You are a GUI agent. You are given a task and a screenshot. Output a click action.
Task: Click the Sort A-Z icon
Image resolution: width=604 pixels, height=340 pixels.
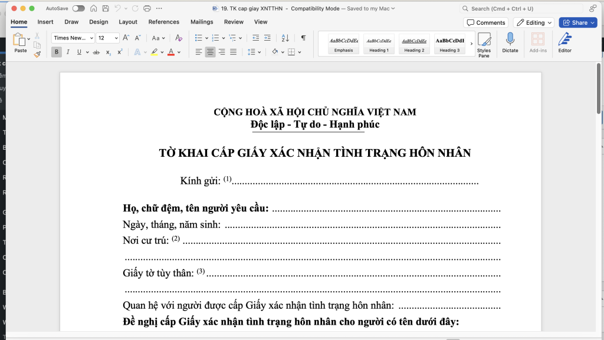[x=285, y=38]
